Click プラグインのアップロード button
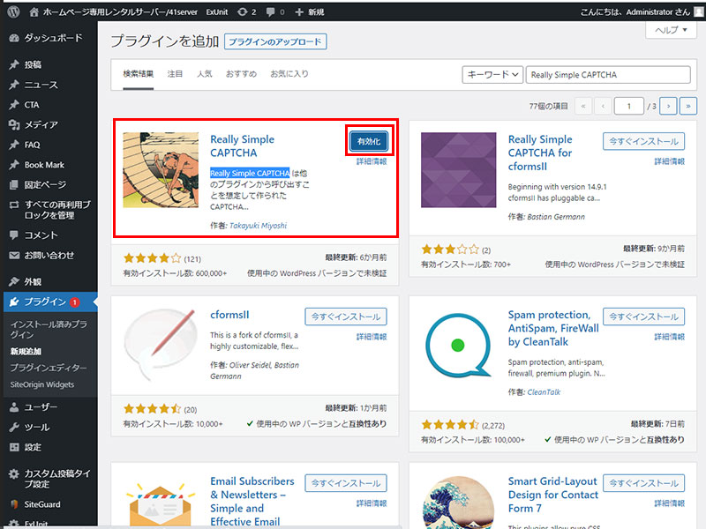 [275, 41]
